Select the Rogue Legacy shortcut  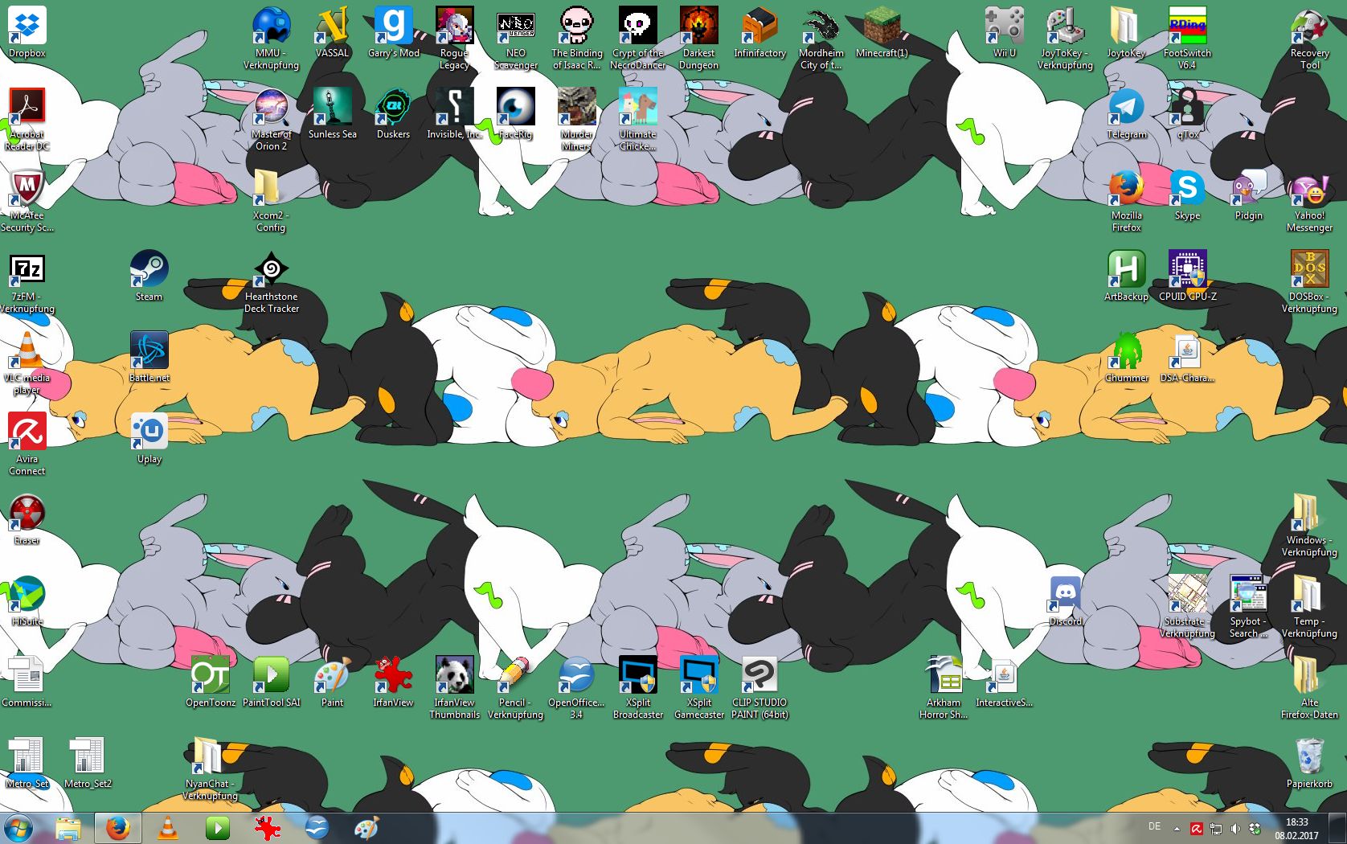click(x=454, y=38)
